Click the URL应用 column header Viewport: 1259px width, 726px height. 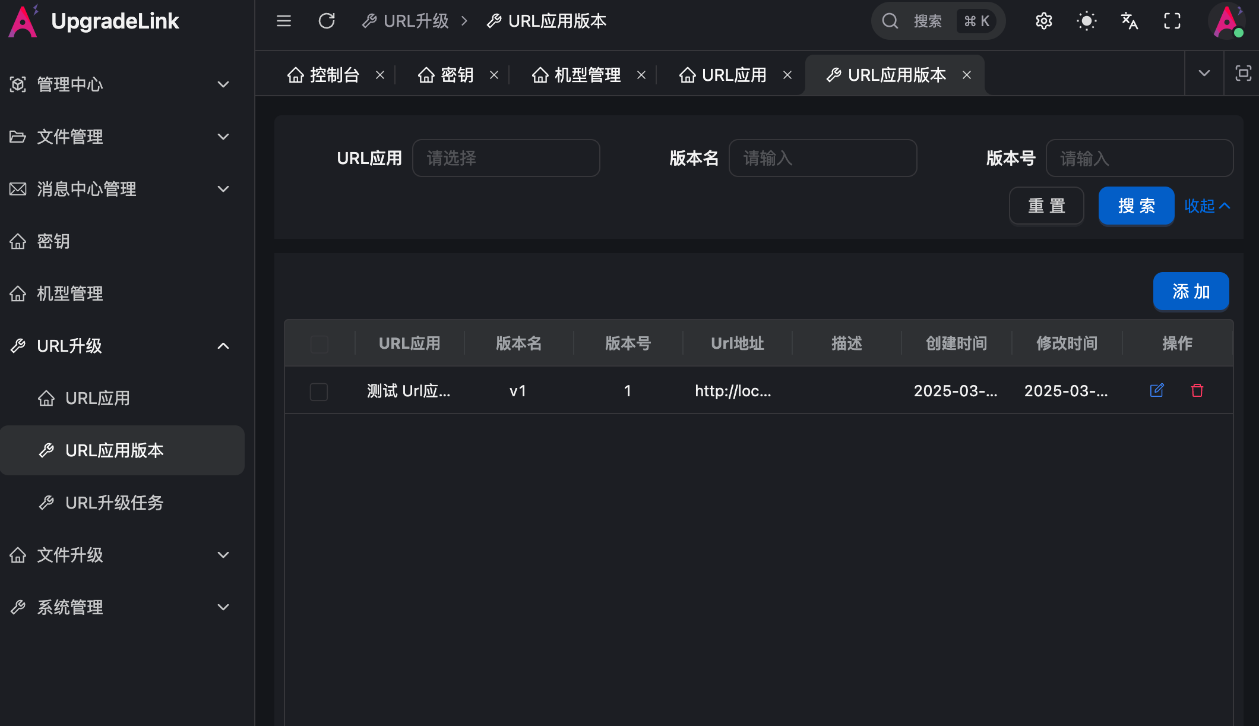pos(410,343)
